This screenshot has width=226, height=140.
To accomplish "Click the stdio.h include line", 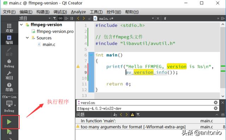I will (x=120, y=25).
